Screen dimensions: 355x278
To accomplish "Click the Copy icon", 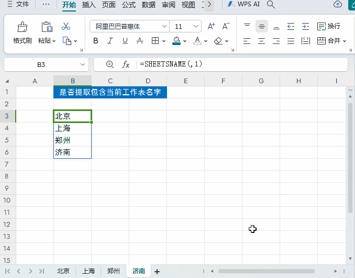I will point(67,41).
